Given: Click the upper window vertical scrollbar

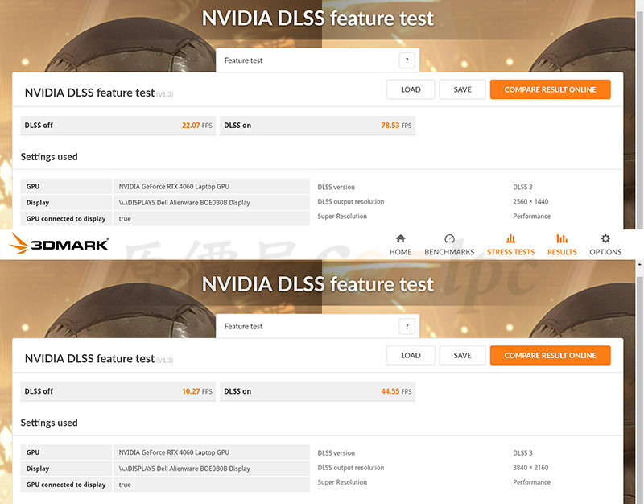Looking at the screenshot, I should [639, 119].
